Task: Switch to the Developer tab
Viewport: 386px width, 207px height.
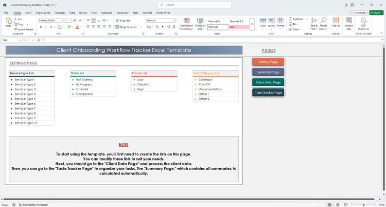Action: pyautogui.click(x=123, y=13)
